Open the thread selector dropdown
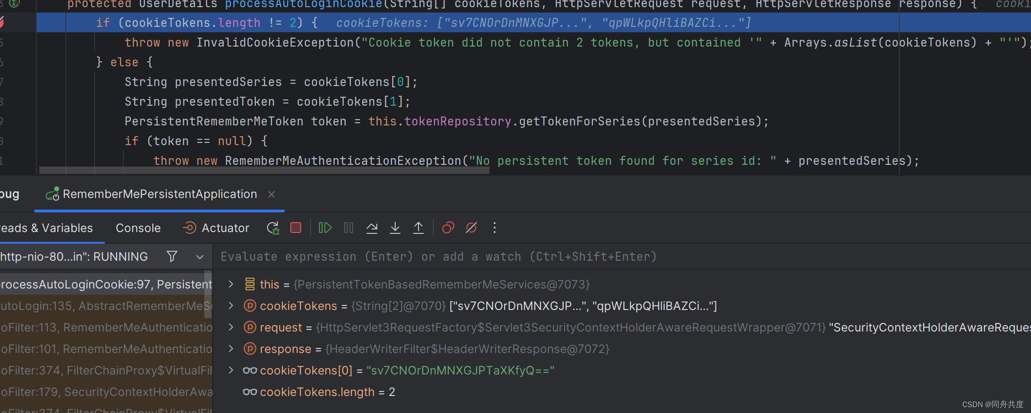The width and height of the screenshot is (1031, 413). [x=200, y=257]
